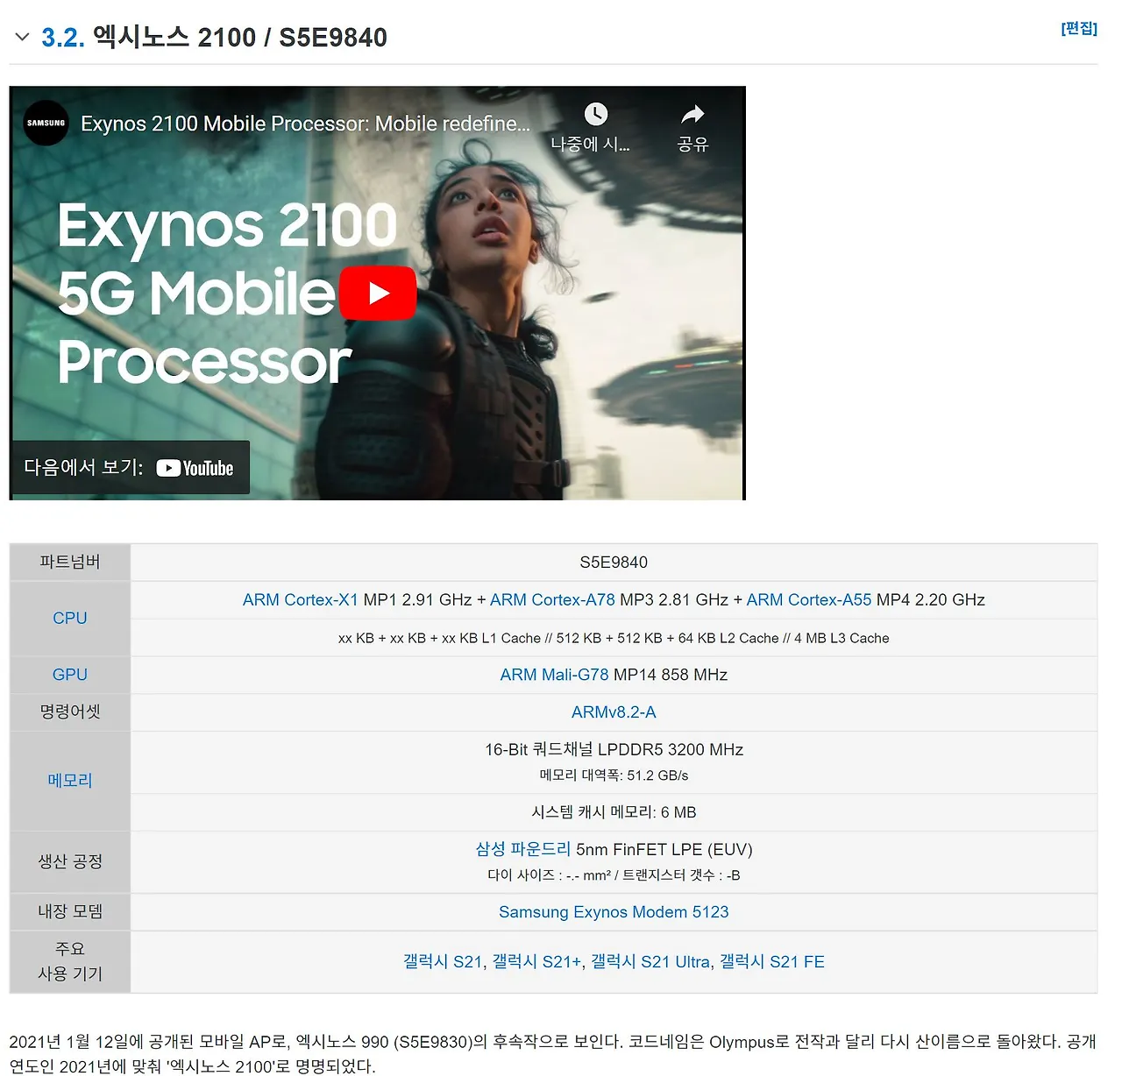Click 다음에서 보기 YouTube button
The width and height of the screenshot is (1122, 1076).
coord(130,468)
